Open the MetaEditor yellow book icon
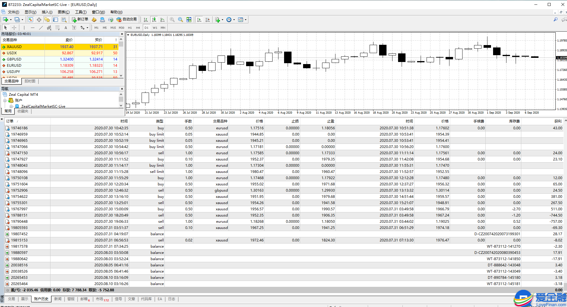 (94, 20)
